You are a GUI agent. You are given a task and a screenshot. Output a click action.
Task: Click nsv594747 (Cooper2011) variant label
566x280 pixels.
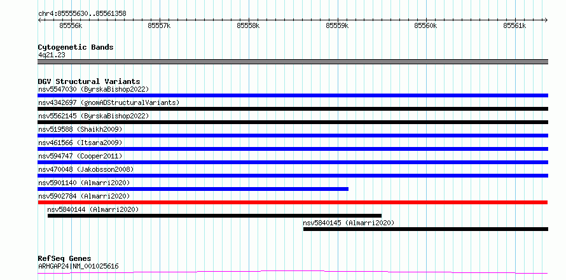(x=80, y=156)
